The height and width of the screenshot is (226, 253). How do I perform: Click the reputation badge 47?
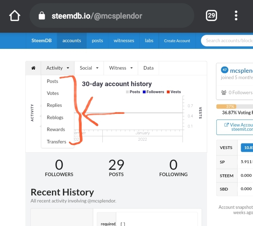tap(224, 70)
